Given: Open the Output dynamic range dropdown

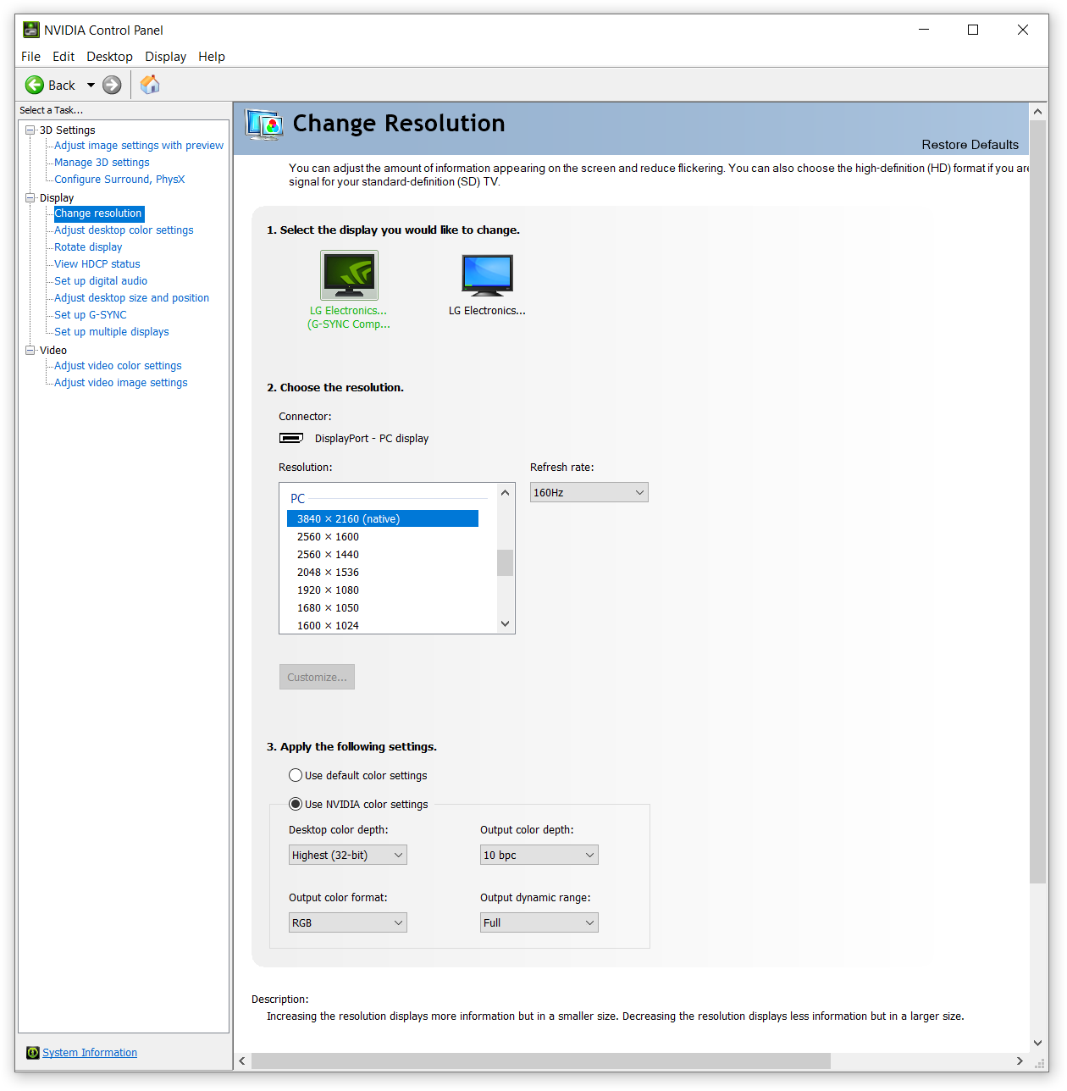Looking at the screenshot, I should [539, 922].
